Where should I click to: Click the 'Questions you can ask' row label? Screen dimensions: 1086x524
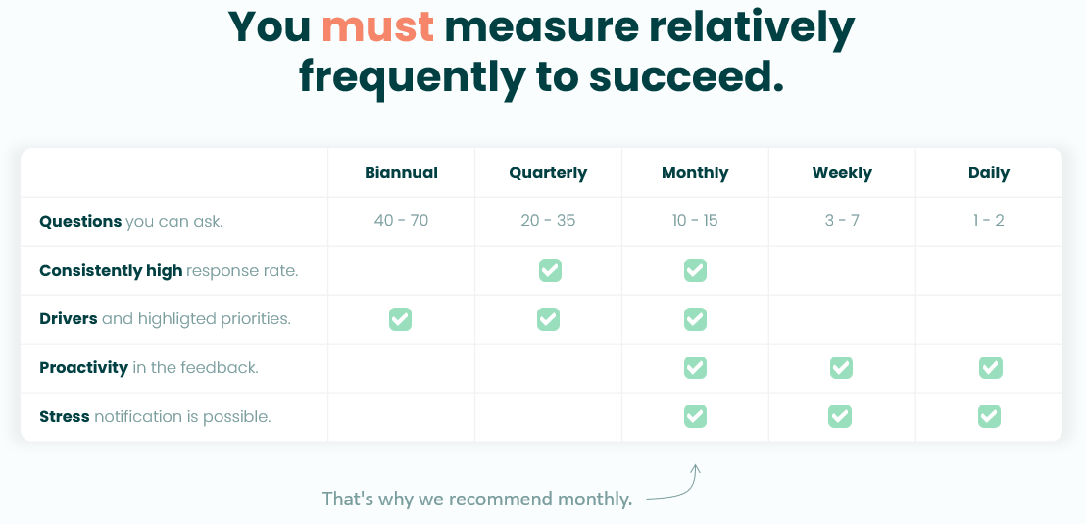coord(131,222)
